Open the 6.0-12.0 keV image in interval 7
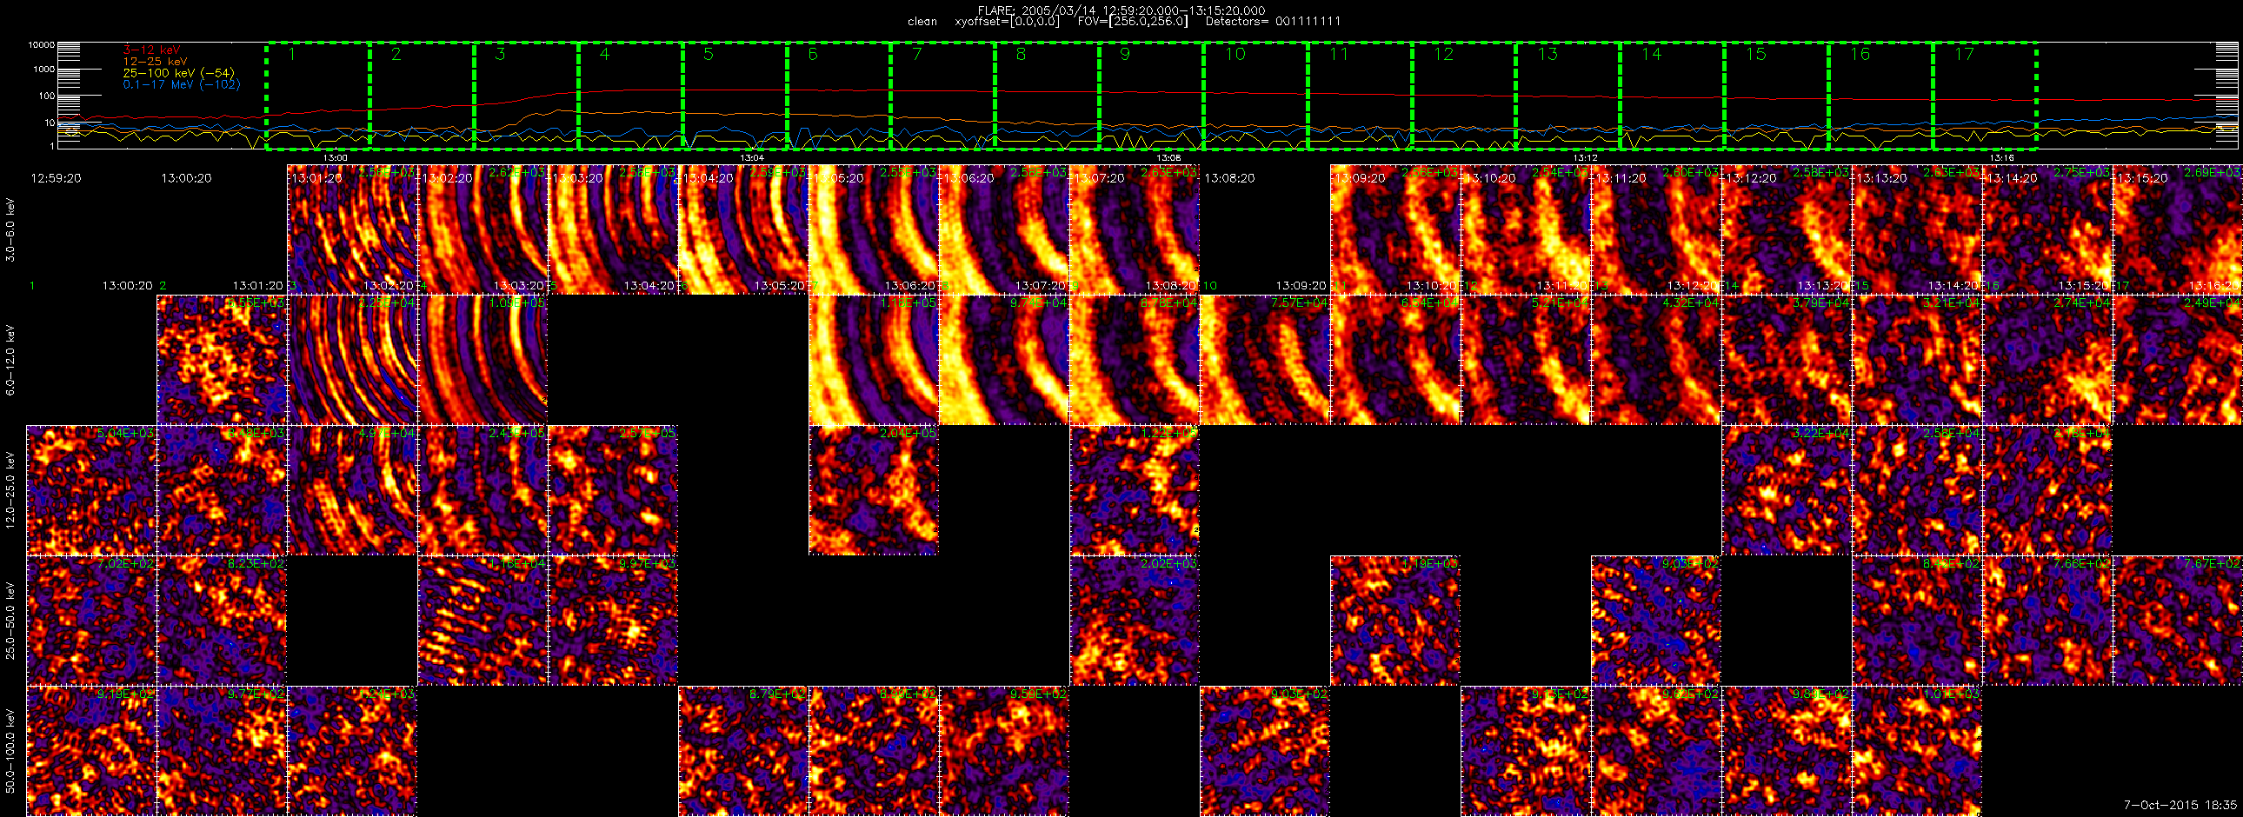This screenshot has width=2243, height=817. (x=875, y=360)
